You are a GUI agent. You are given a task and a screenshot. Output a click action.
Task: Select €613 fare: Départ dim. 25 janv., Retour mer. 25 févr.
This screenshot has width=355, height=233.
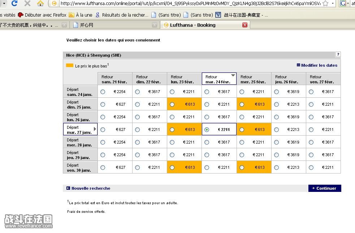coord(242,105)
